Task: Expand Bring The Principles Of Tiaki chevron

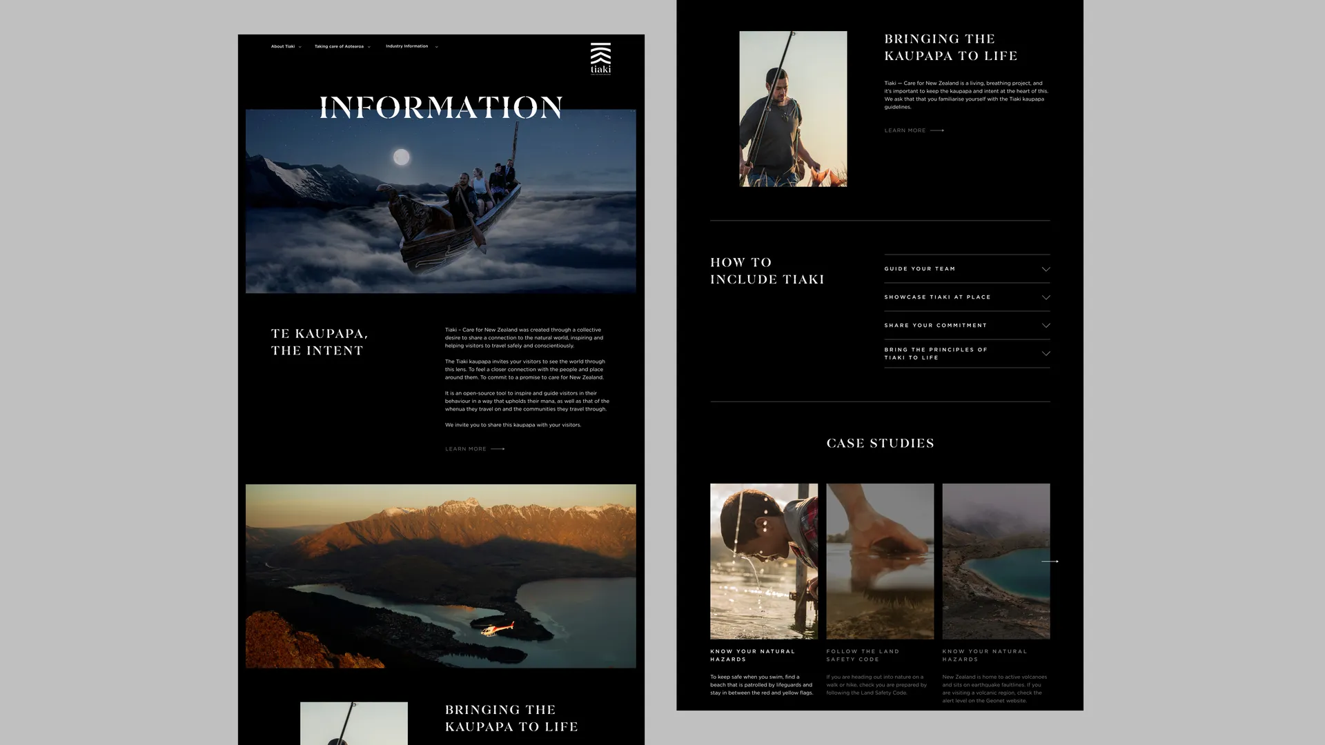Action: point(1046,354)
